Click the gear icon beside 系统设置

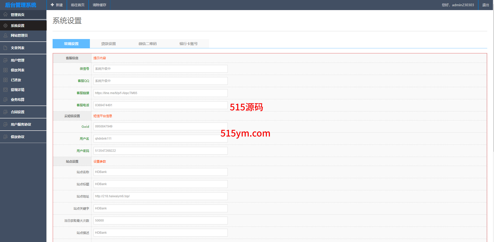tap(5, 26)
